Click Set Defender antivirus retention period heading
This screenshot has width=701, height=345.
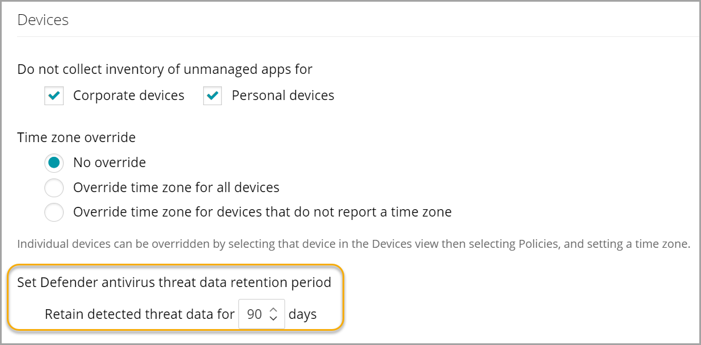174,282
